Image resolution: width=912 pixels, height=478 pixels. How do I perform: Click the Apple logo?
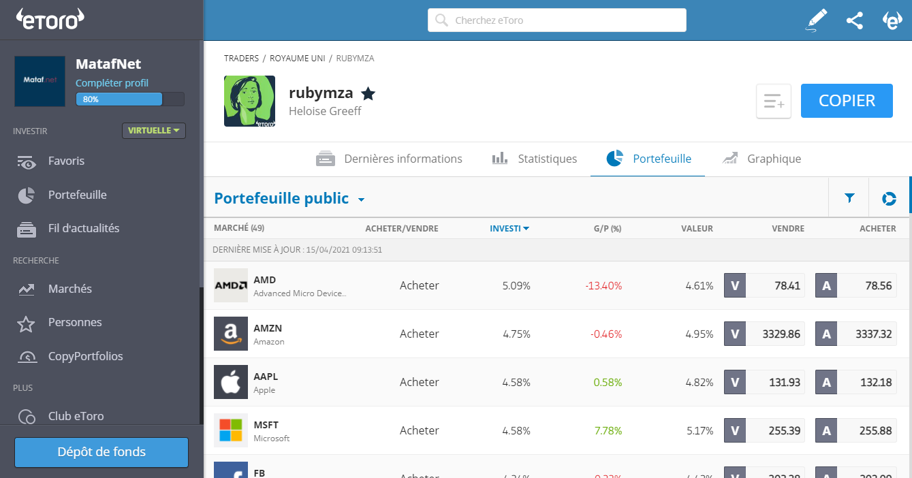pos(231,382)
